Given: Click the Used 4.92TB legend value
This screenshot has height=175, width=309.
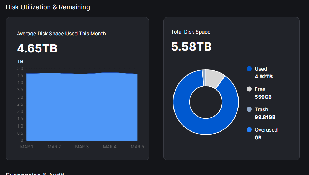Looking at the screenshot, I should click(x=264, y=77).
